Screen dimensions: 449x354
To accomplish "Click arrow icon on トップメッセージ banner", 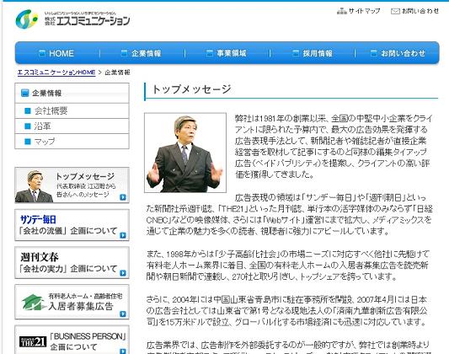I will click(x=123, y=197).
